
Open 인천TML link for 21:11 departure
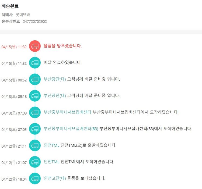click(51, 145)
